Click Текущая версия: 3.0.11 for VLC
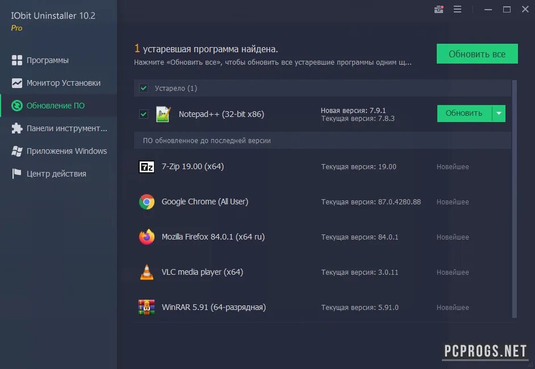 [360, 272]
